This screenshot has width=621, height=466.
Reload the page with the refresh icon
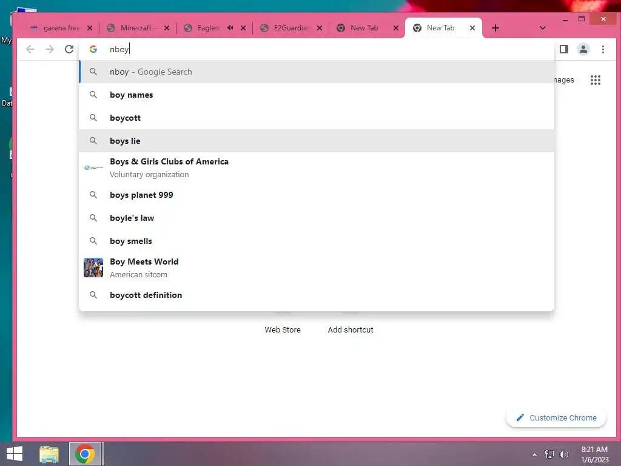point(69,49)
